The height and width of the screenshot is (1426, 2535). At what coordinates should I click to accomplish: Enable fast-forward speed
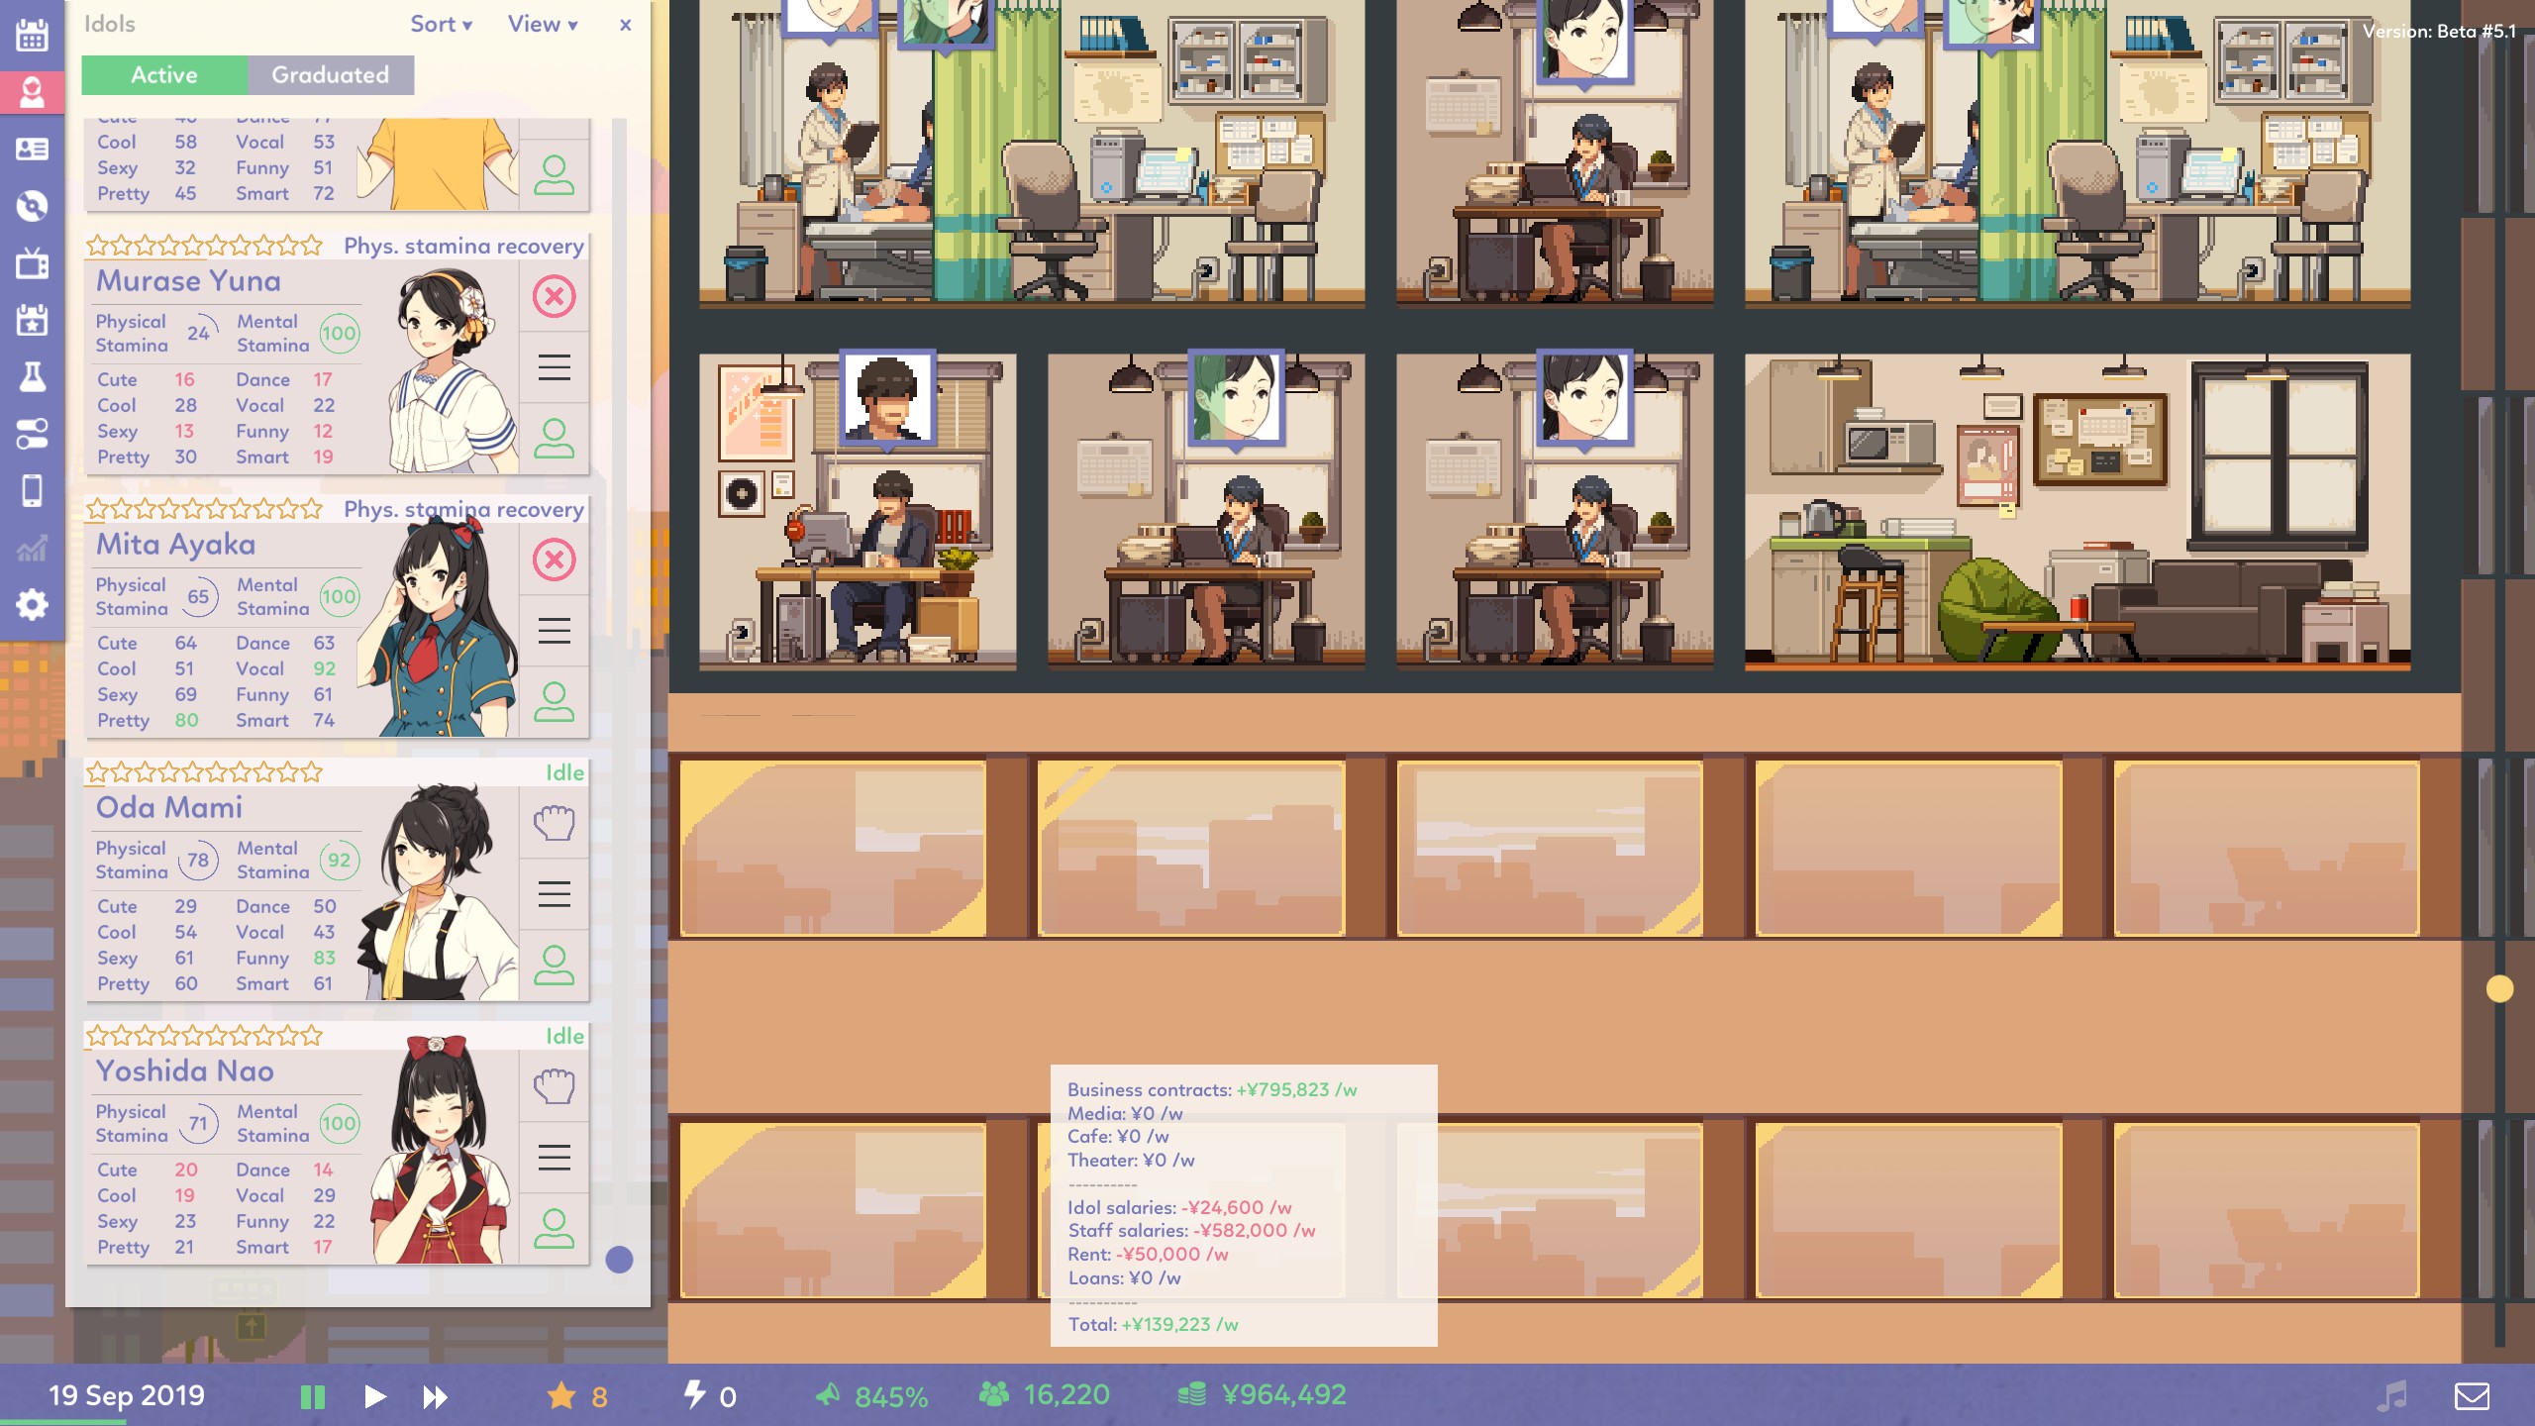(x=435, y=1396)
